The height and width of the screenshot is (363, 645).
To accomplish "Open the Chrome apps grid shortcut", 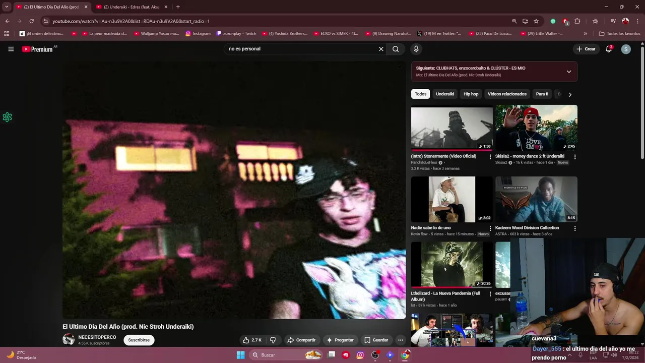I will (x=7, y=33).
